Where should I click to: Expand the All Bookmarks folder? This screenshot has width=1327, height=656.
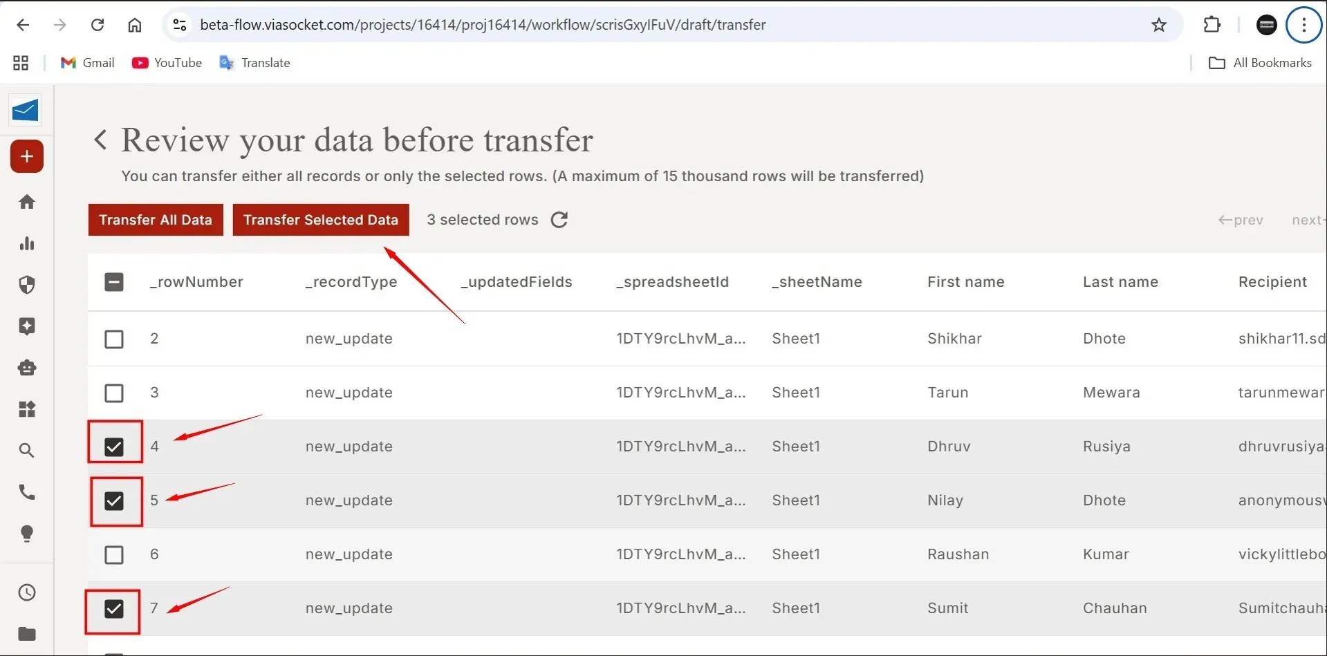[x=1260, y=62]
